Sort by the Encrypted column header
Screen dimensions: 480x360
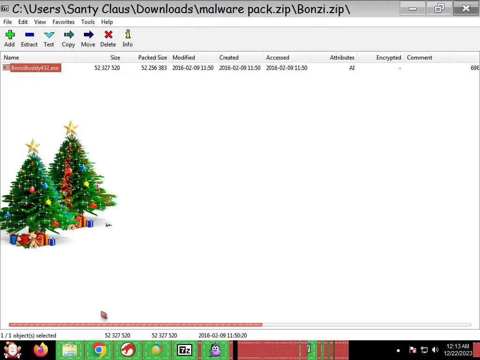click(x=380, y=58)
